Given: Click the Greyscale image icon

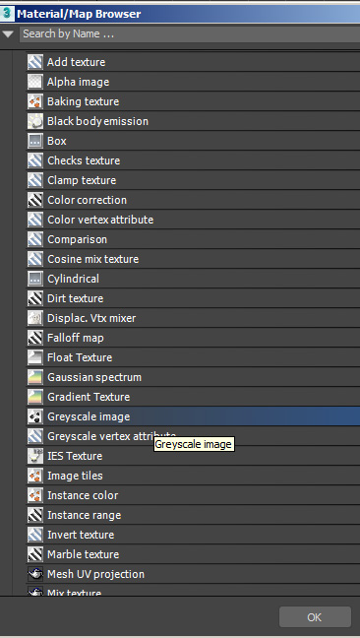Looking at the screenshot, I should point(35,416).
